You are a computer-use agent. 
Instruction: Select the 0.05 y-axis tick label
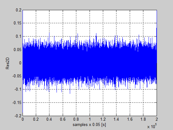(x=17, y=50)
